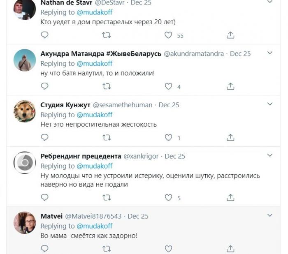Like the tweet by @sesamethehuman
Screen dimensions: 288x254
pos(168,138)
